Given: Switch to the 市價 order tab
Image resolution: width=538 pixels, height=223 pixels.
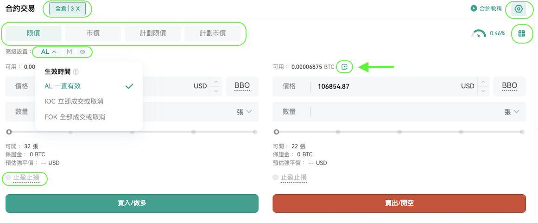Looking at the screenshot, I should tap(93, 33).
